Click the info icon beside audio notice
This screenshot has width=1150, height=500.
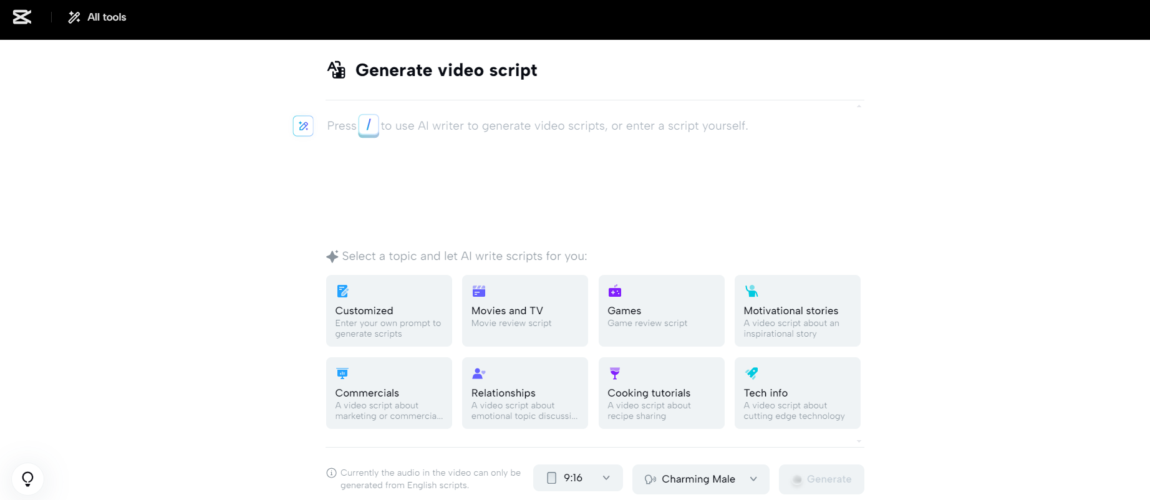(332, 473)
